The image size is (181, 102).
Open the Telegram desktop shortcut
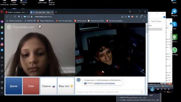tap(174, 12)
